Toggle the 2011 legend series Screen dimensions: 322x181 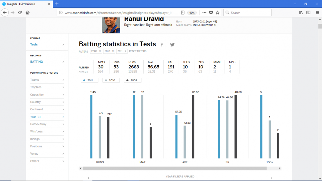tap(90, 80)
